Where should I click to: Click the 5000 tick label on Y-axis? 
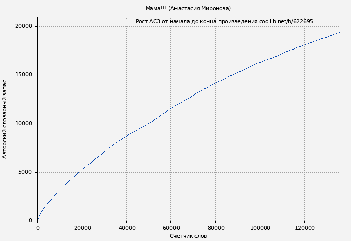[x=25, y=172]
